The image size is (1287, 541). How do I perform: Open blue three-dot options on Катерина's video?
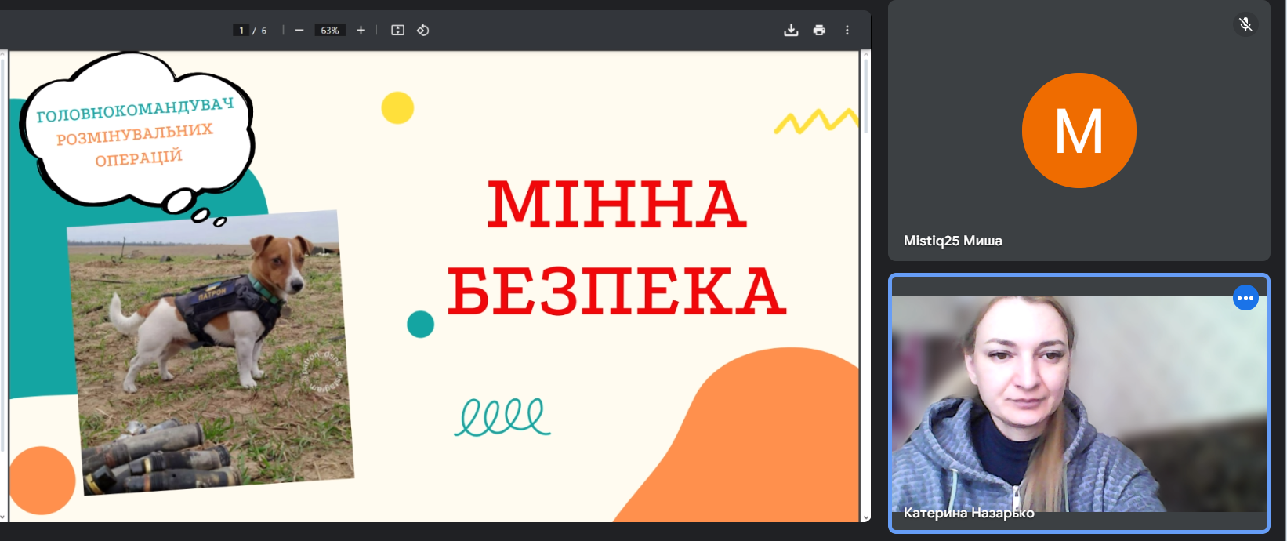pyautogui.click(x=1245, y=298)
